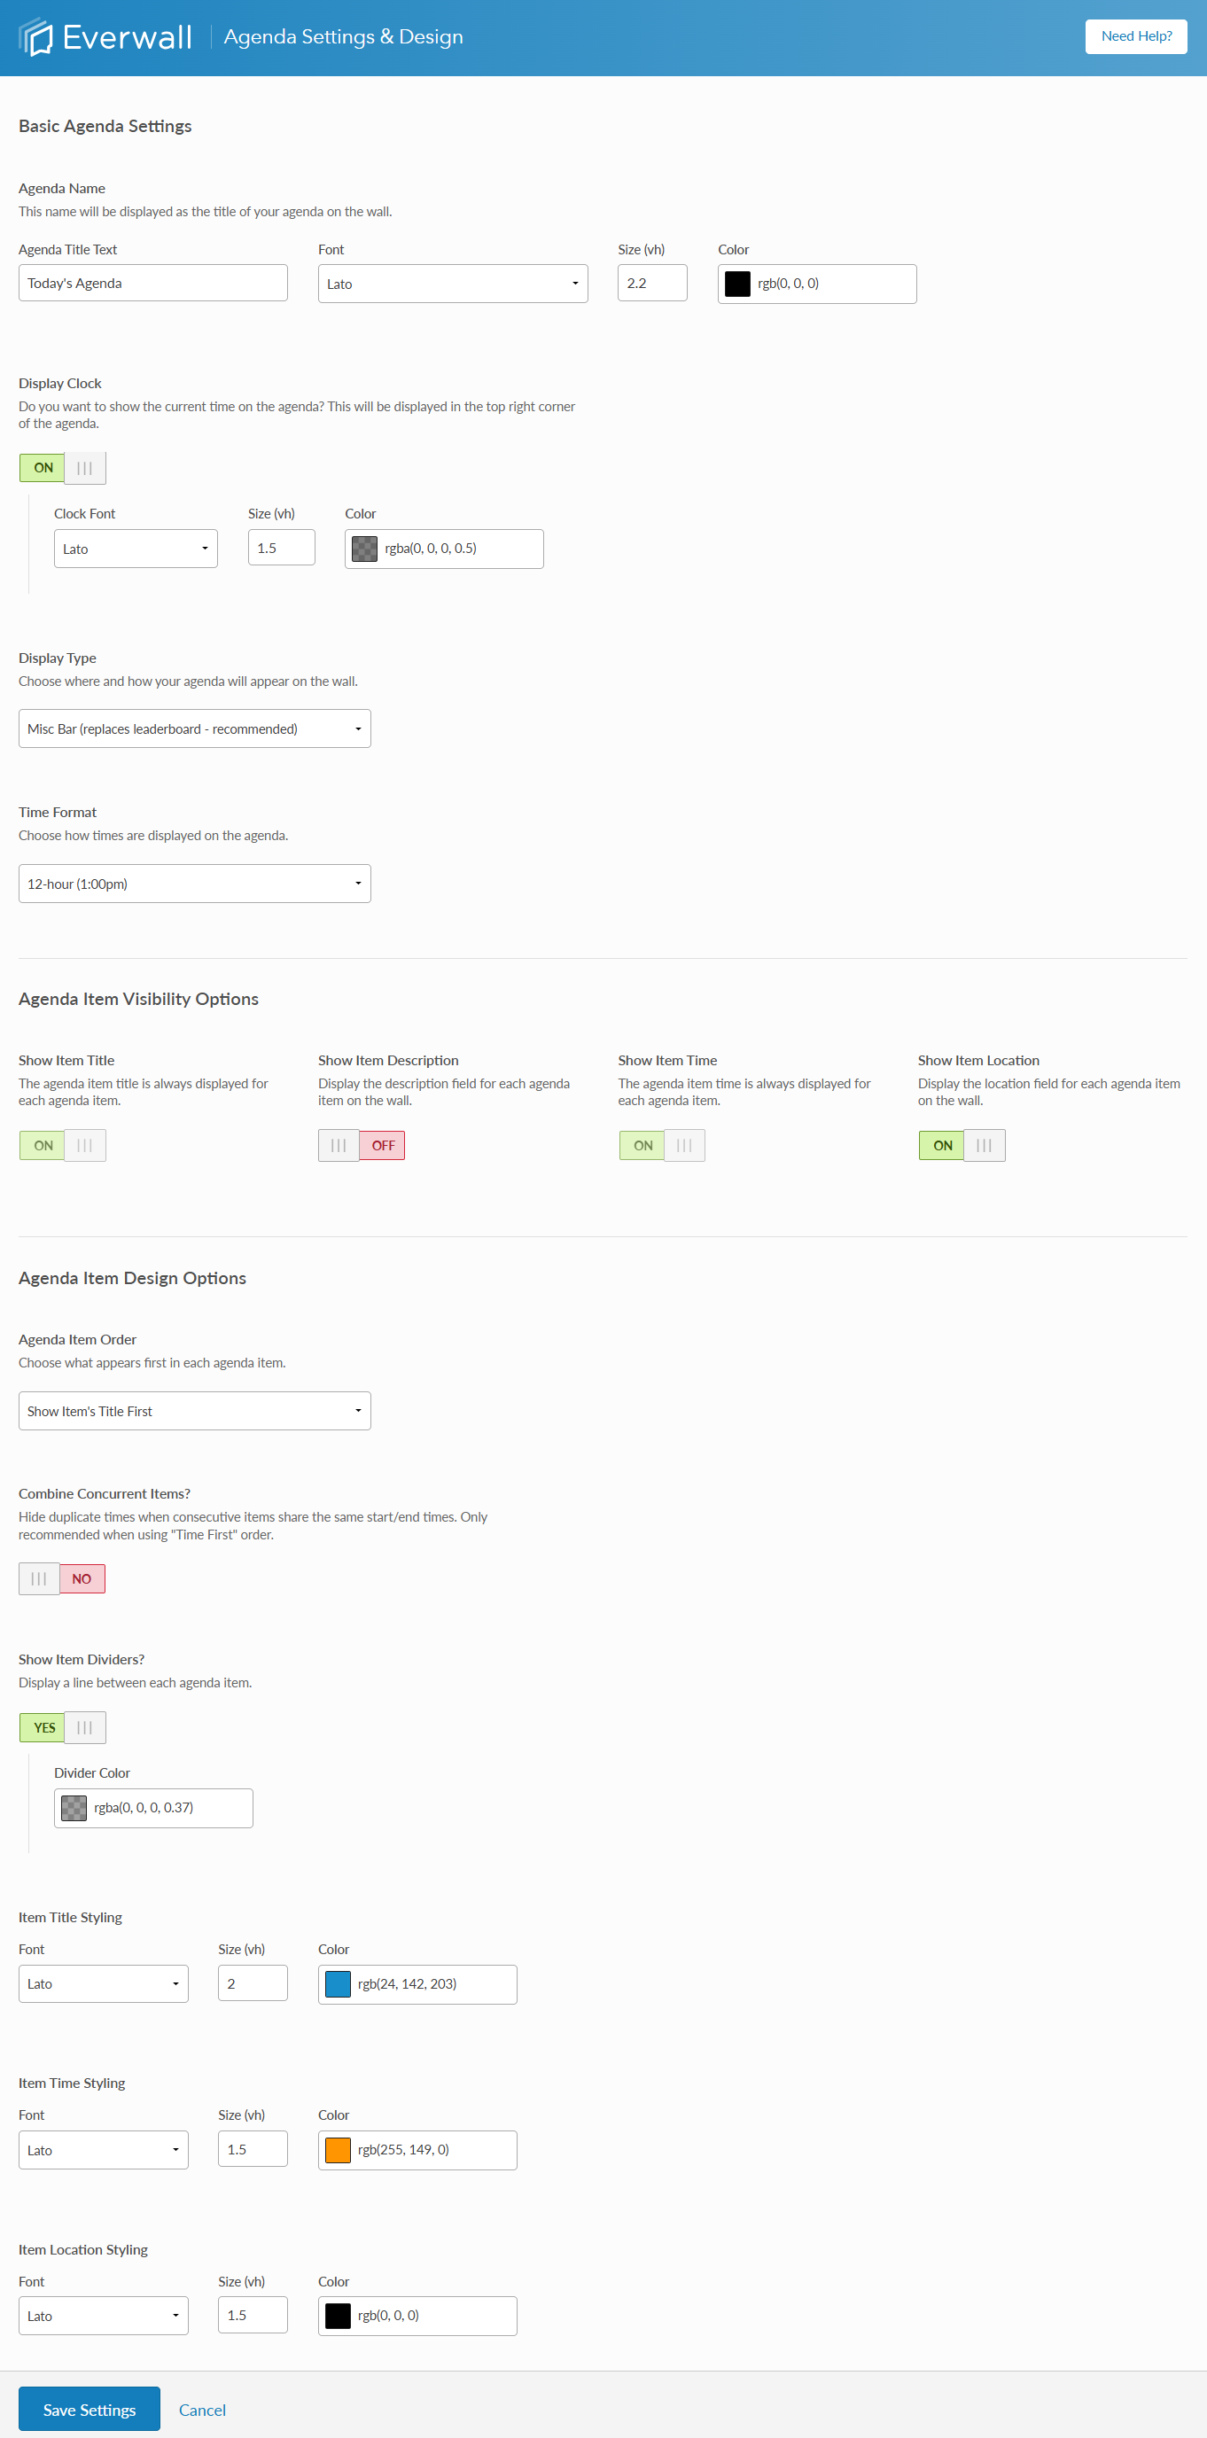The height and width of the screenshot is (2438, 1207).
Task: Enable Show Item Description
Action: pos(338,1145)
